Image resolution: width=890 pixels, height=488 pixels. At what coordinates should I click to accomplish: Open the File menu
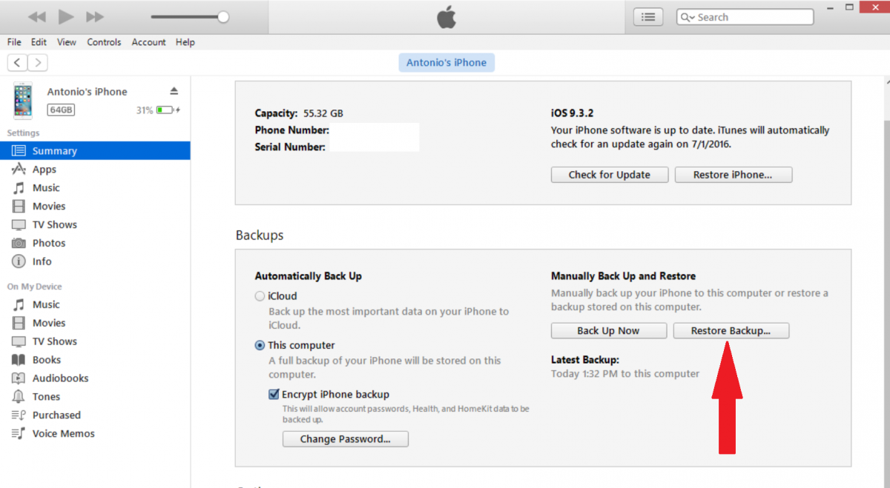point(14,42)
